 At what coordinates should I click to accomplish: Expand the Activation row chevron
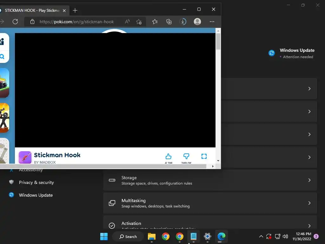coord(309,226)
